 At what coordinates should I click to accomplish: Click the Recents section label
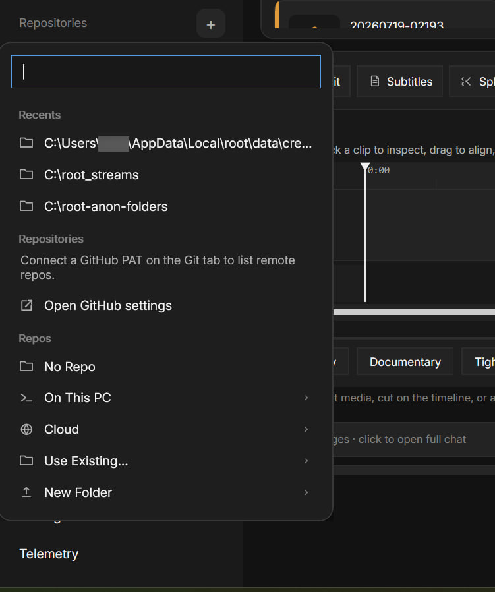point(40,115)
